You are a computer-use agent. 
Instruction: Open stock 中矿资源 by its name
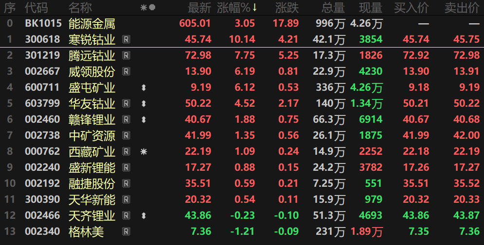92,136
